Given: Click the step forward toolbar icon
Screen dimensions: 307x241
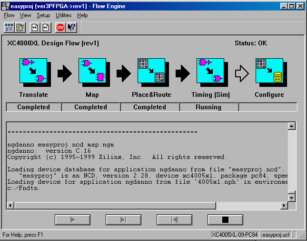Looking at the screenshot, I should (46, 28).
